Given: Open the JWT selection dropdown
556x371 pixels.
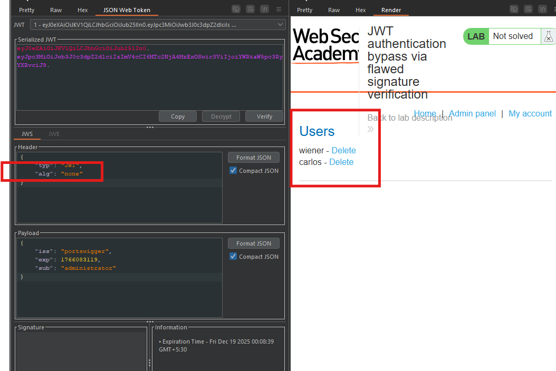Looking at the screenshot, I should coord(158,24).
